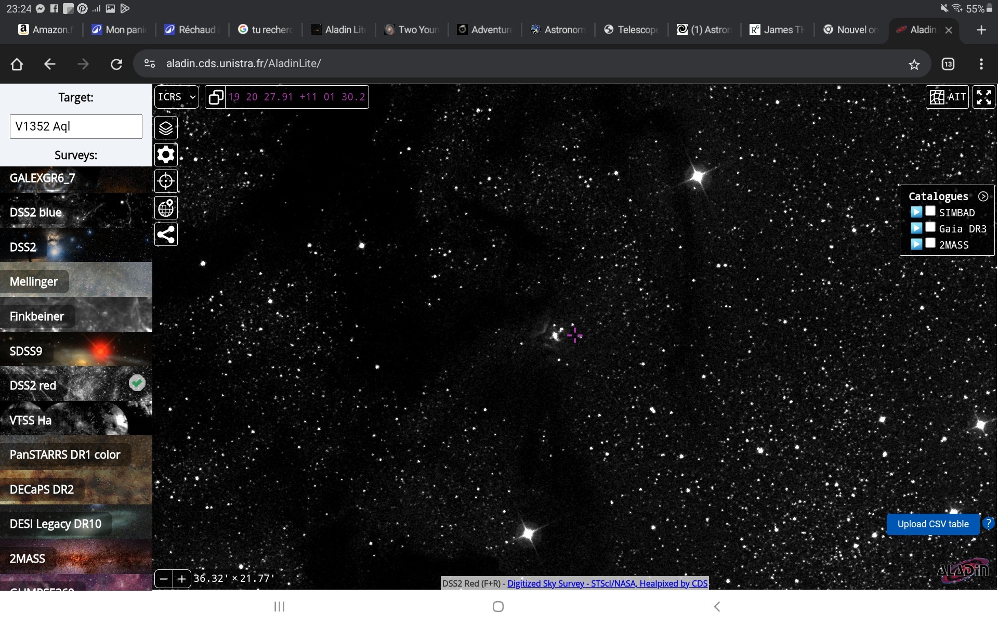998x624 pixels.
Task: Open a new browser tab
Action: coord(981,30)
